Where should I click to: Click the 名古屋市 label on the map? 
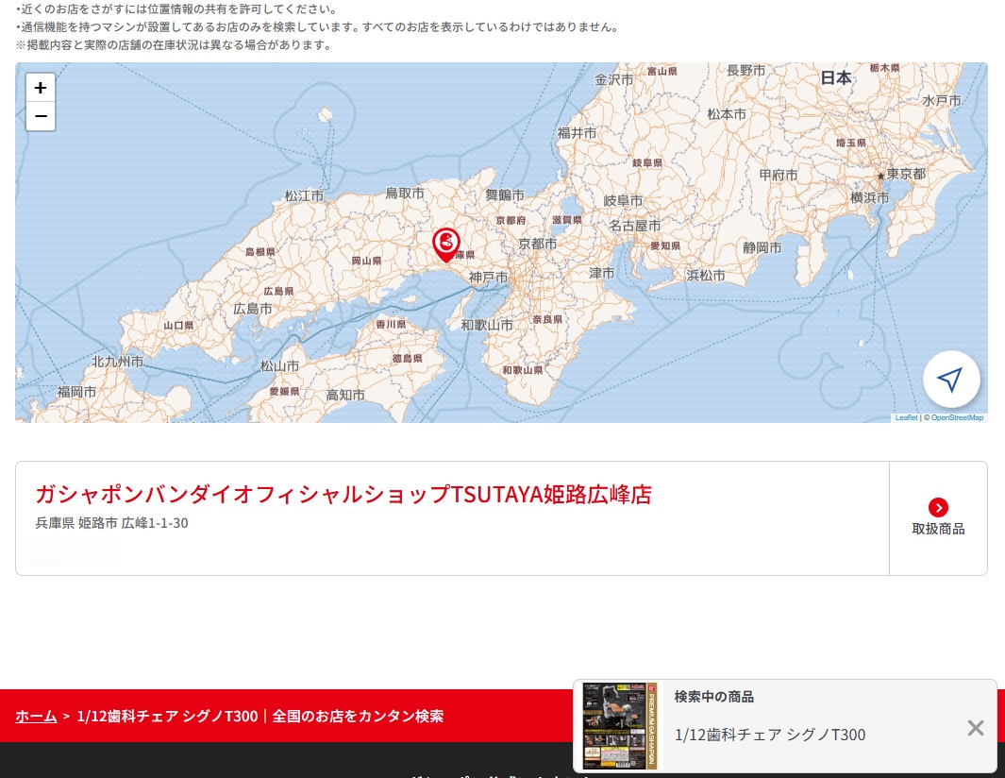pyautogui.click(x=634, y=226)
